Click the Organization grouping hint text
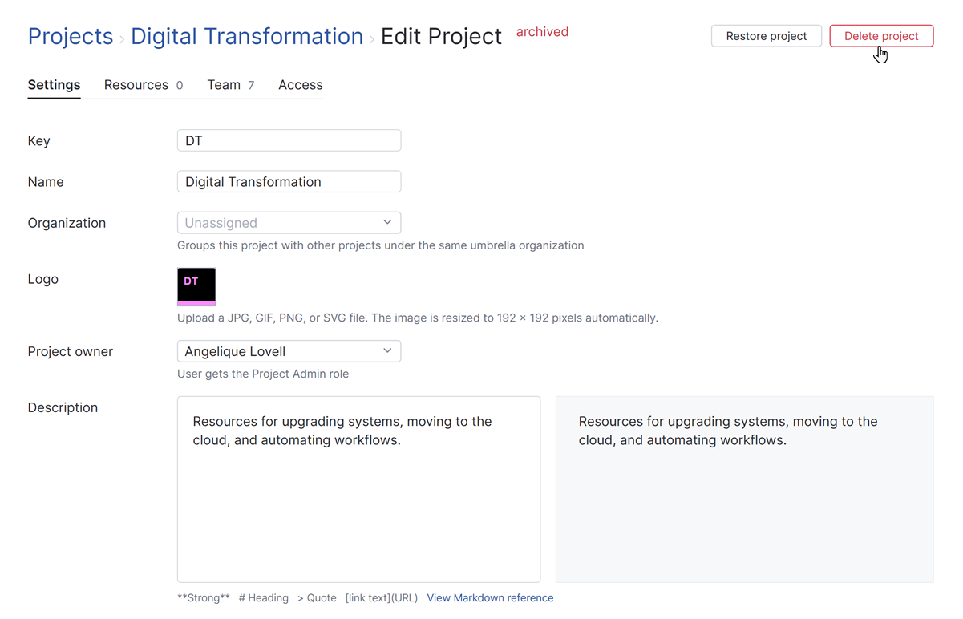Screen dimensions: 963x619 point(381,245)
